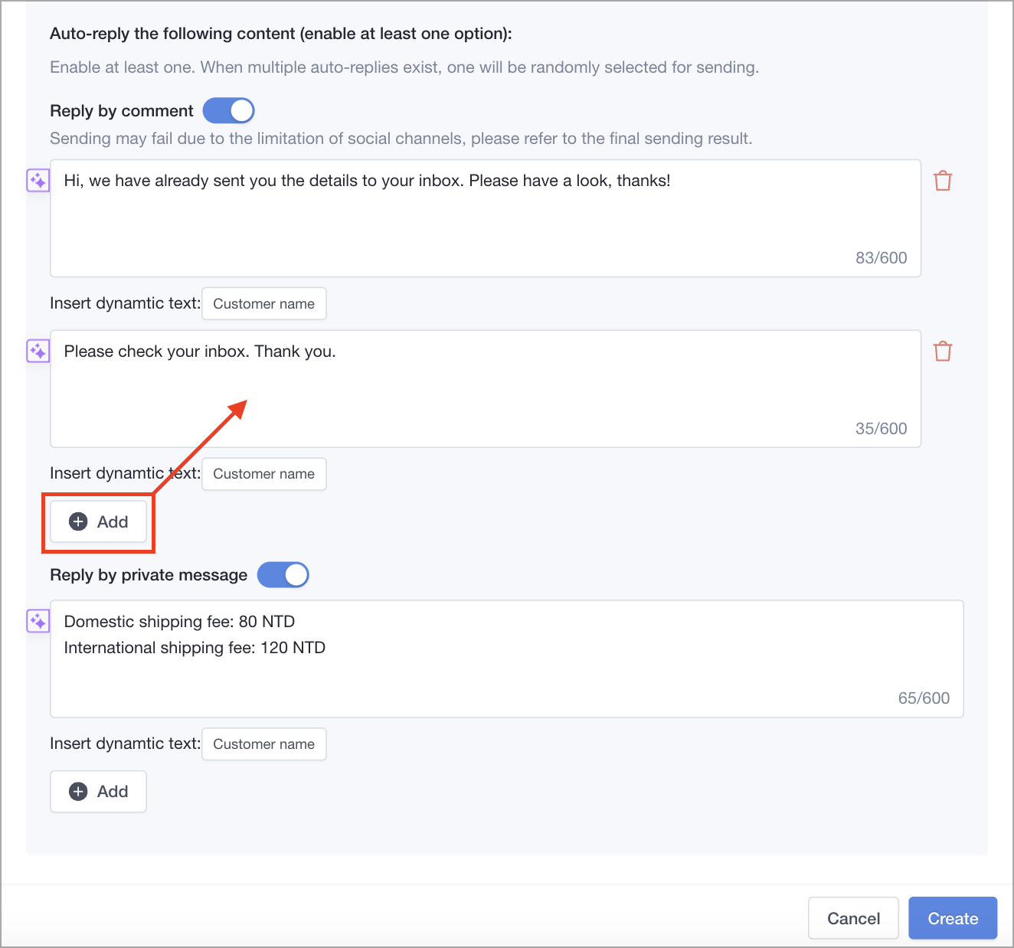This screenshot has height=948, width=1014.
Task: Click AI sparkle icon beside first comment reply
Action: [x=38, y=181]
